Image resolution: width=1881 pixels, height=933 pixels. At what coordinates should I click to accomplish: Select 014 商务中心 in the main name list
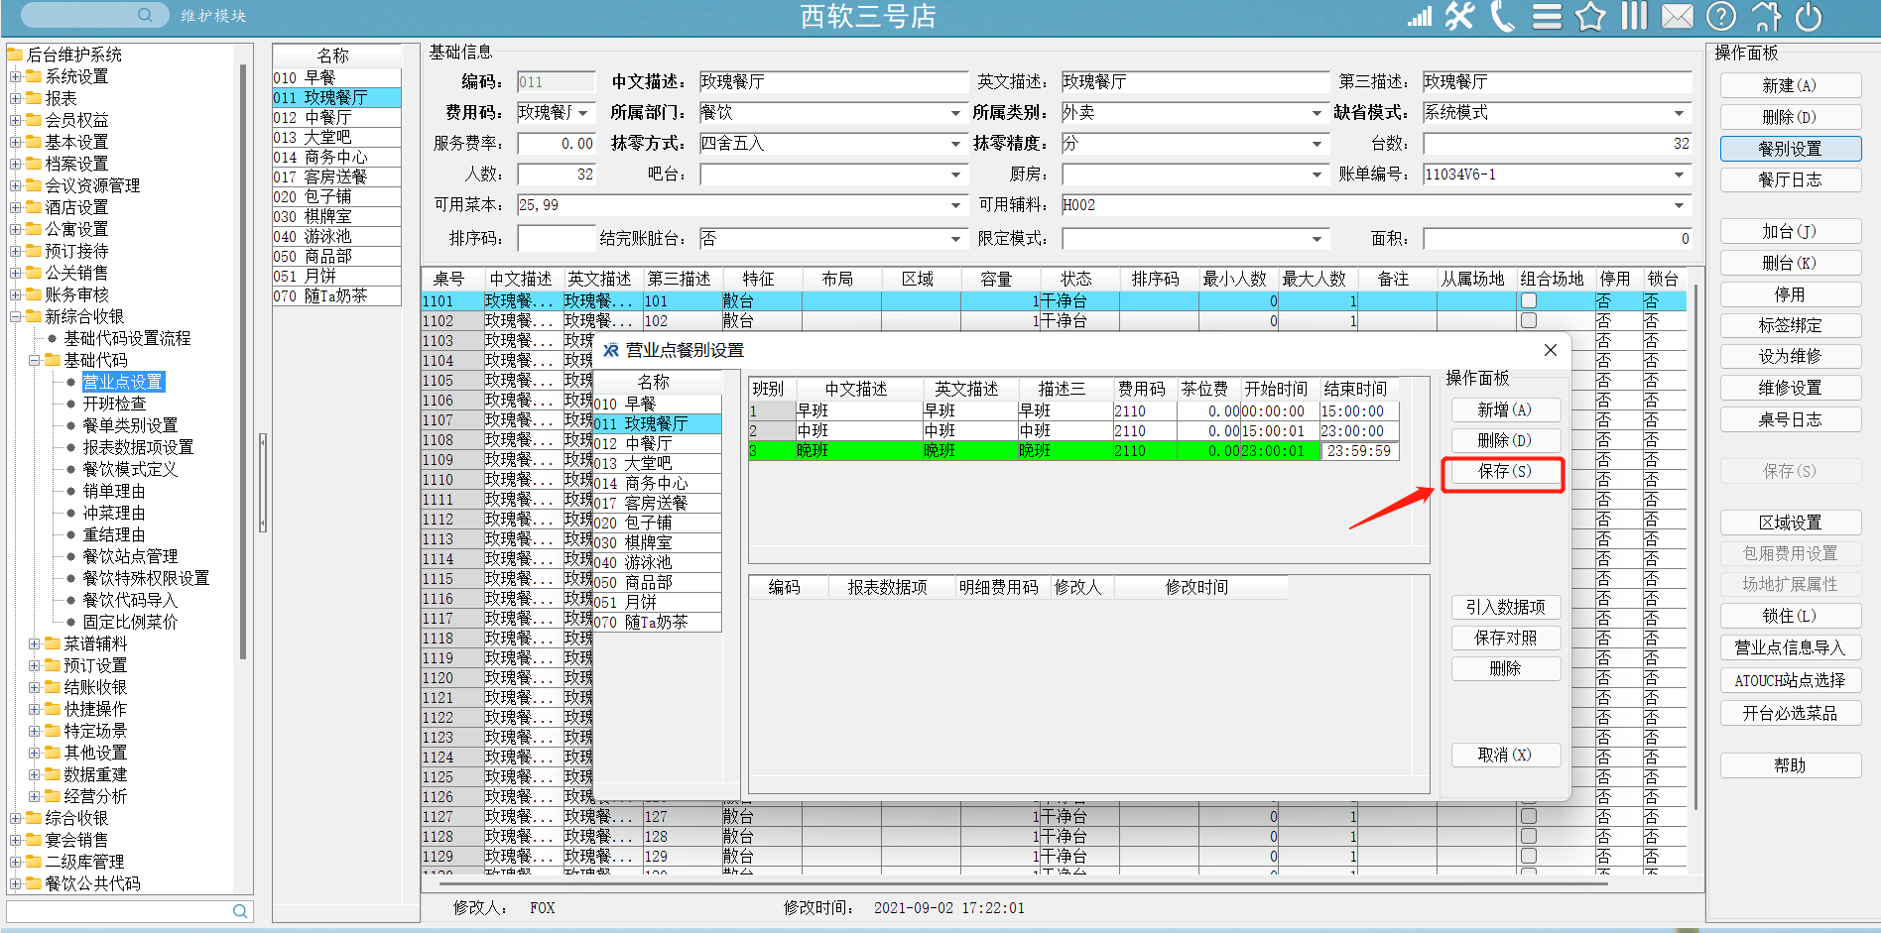coord(336,157)
